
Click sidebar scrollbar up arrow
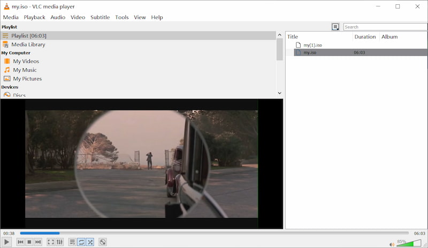click(279, 35)
